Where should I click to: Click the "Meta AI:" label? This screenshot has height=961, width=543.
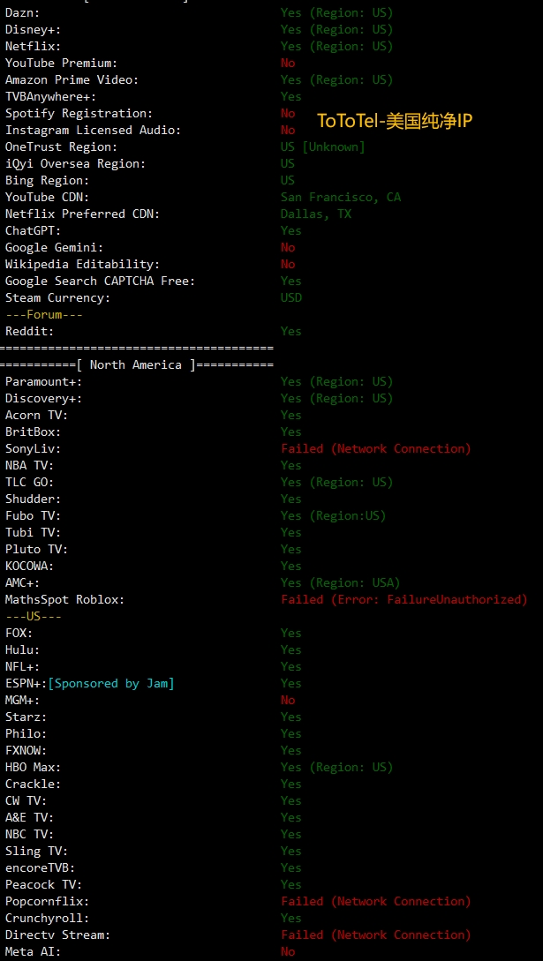tap(33, 951)
